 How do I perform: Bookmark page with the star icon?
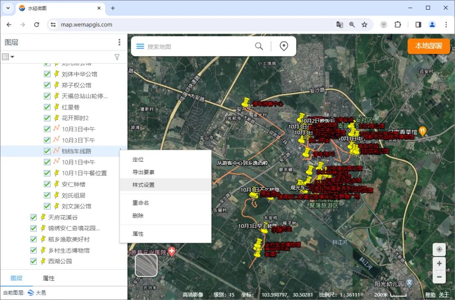pos(364,24)
